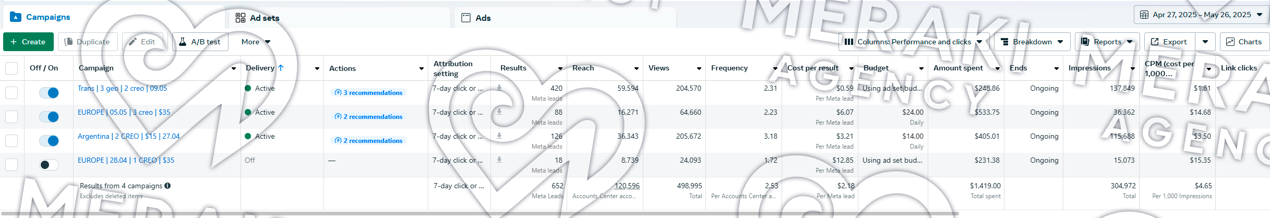Click the calendar icon in the date range picker
The image size is (1270, 218).
pos(1144,15)
